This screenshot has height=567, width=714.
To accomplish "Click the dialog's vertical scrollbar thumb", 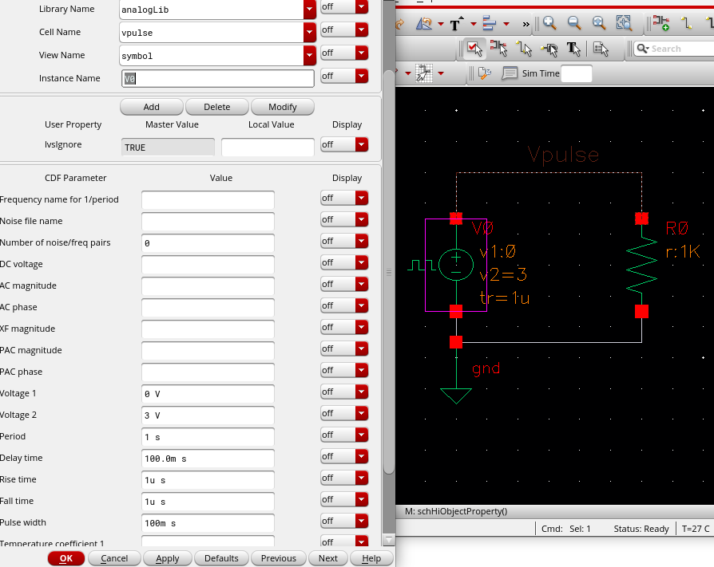I will (x=389, y=272).
